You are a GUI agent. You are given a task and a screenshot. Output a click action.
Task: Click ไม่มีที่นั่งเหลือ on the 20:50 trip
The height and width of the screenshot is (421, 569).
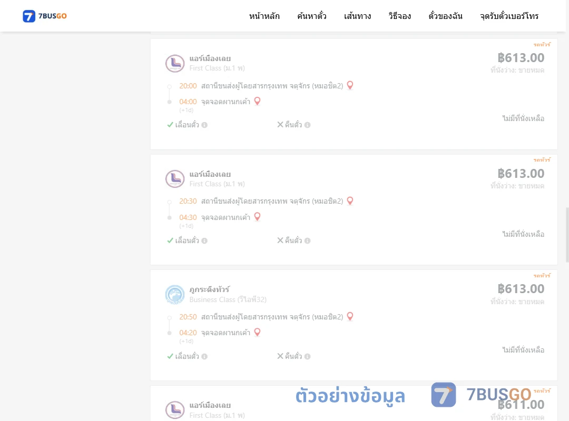point(523,349)
